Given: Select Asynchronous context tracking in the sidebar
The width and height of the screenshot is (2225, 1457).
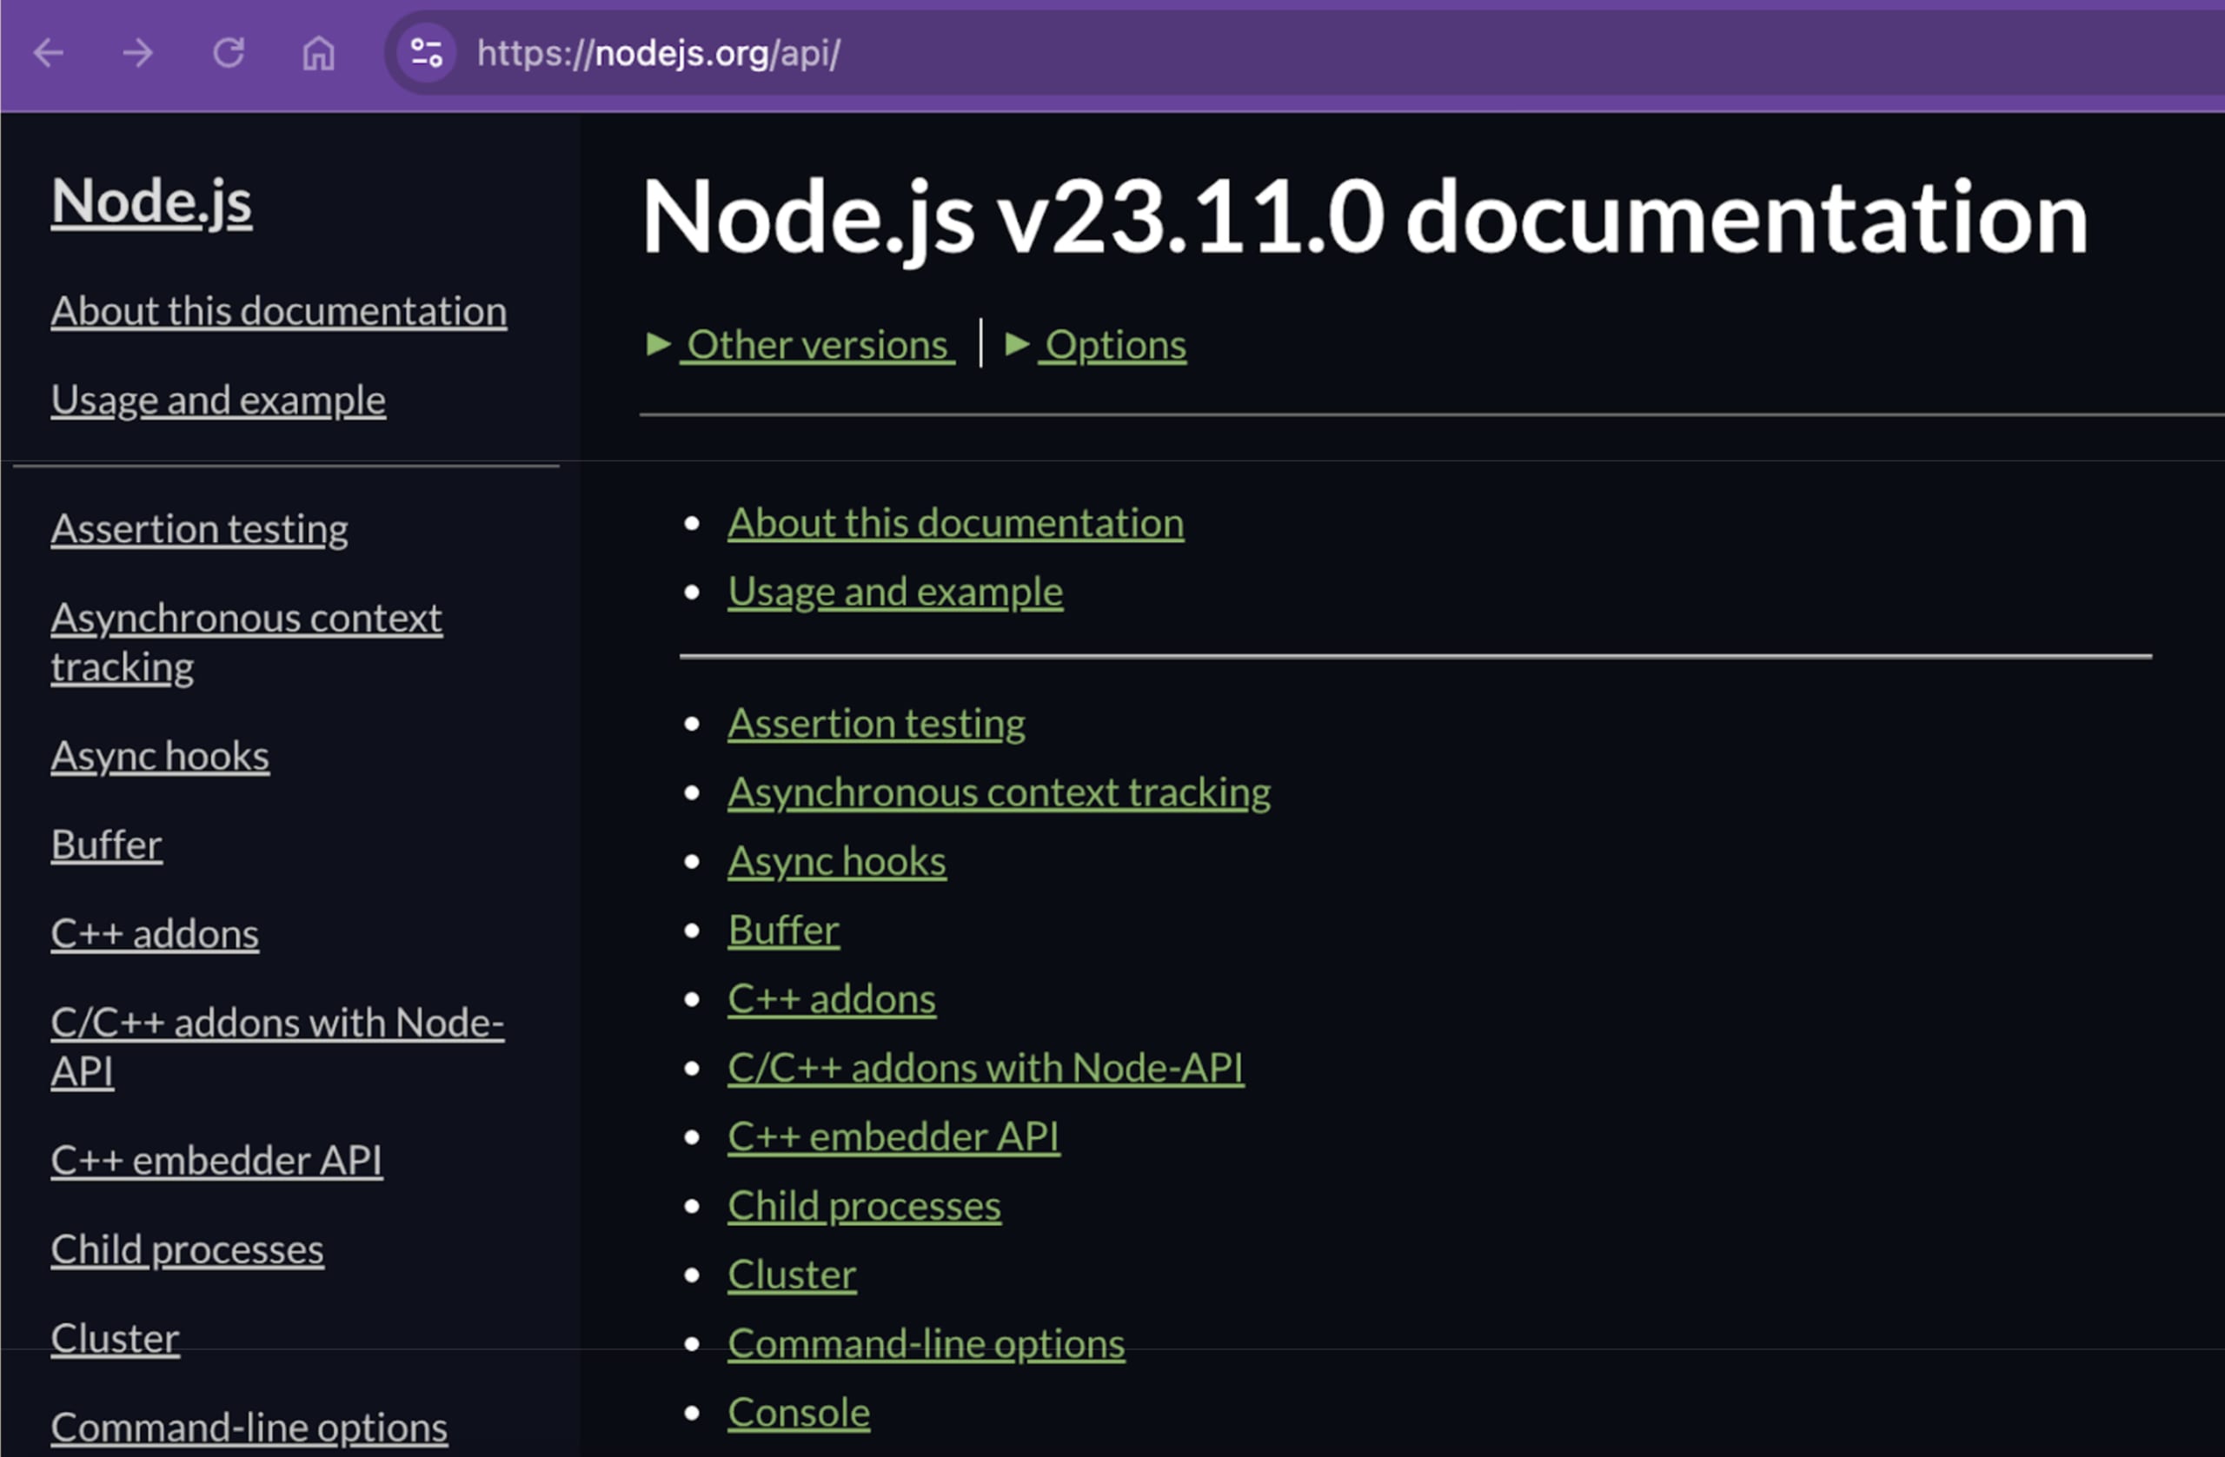Looking at the screenshot, I should coord(246,642).
